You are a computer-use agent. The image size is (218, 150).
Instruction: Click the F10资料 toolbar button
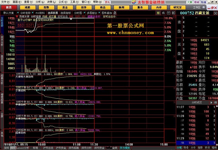click(40, 13)
